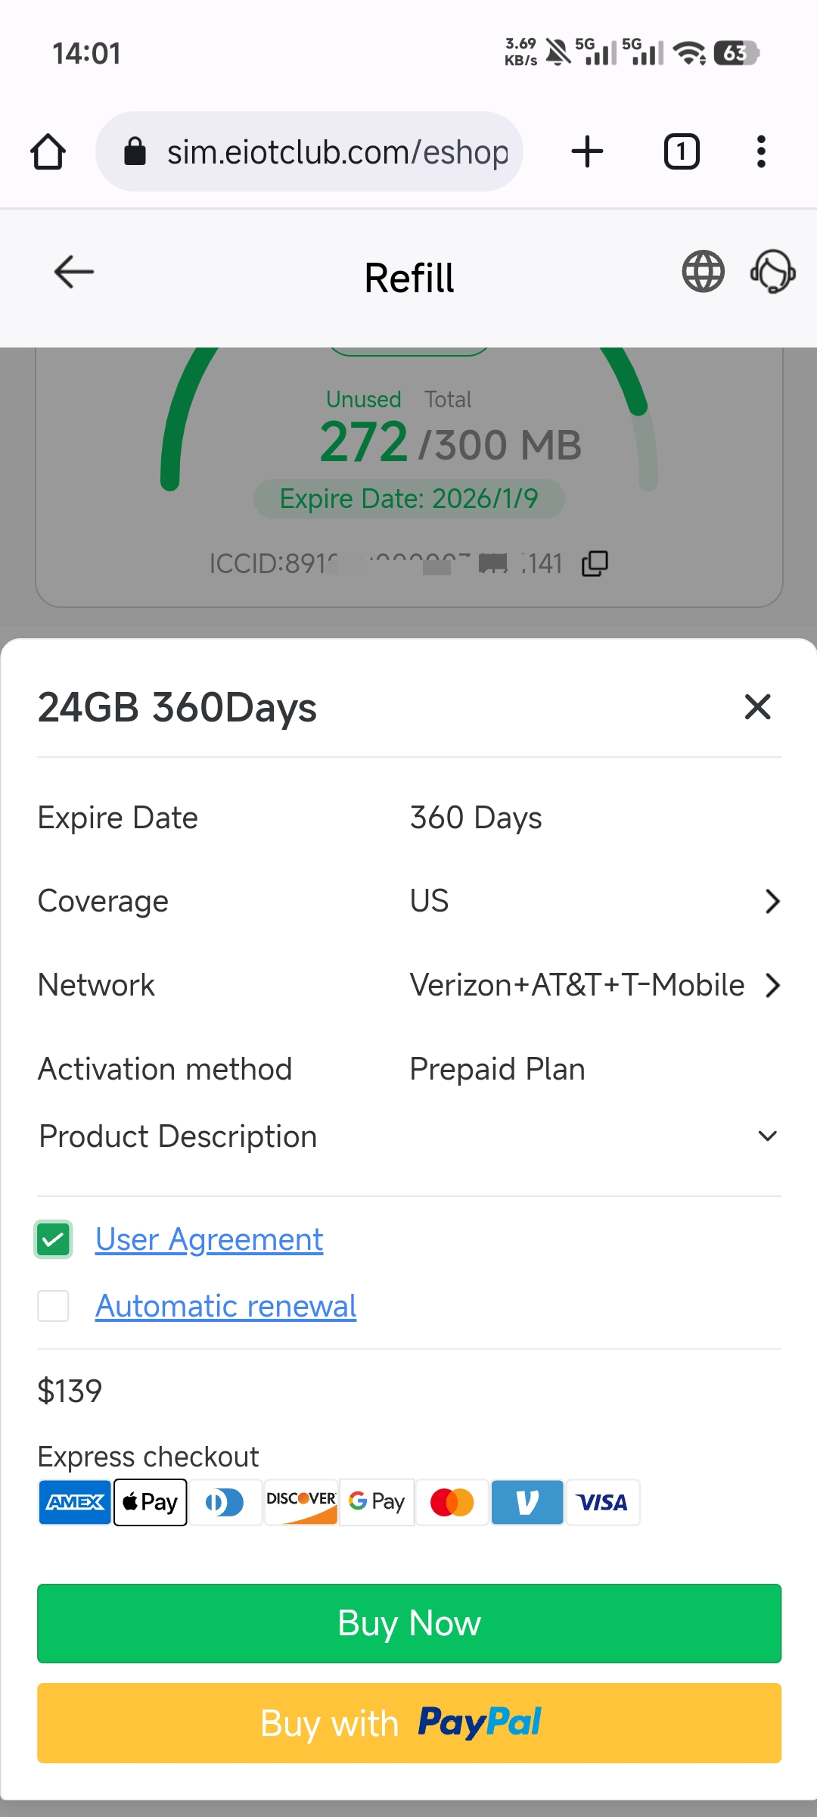Contact customer support via headset icon

(772, 271)
